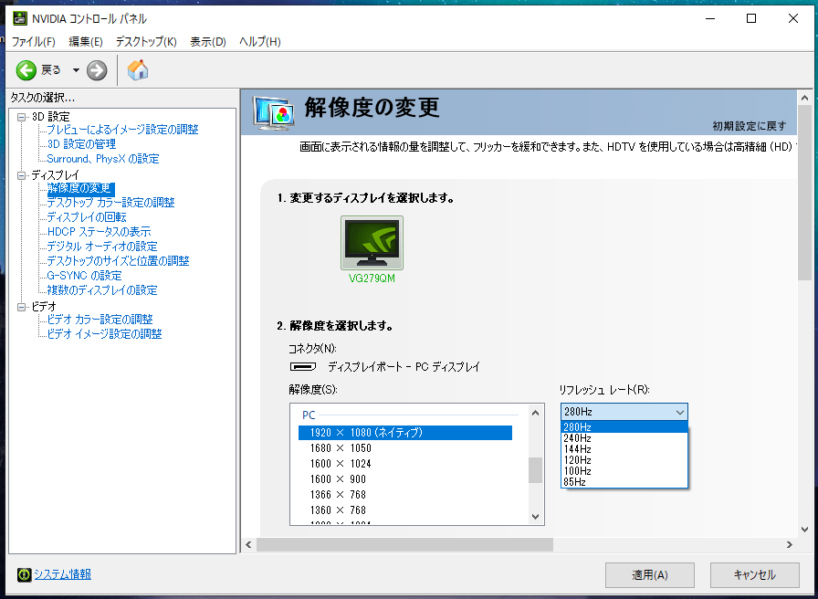818x599 pixels.
Task: Collapse the 3D 設定 tree node
Action: (21, 117)
